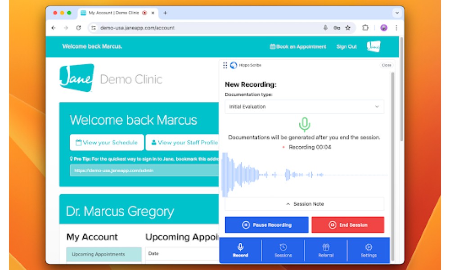The width and height of the screenshot is (450, 270).
Task: Click the recording audio waveform
Action: (304, 175)
